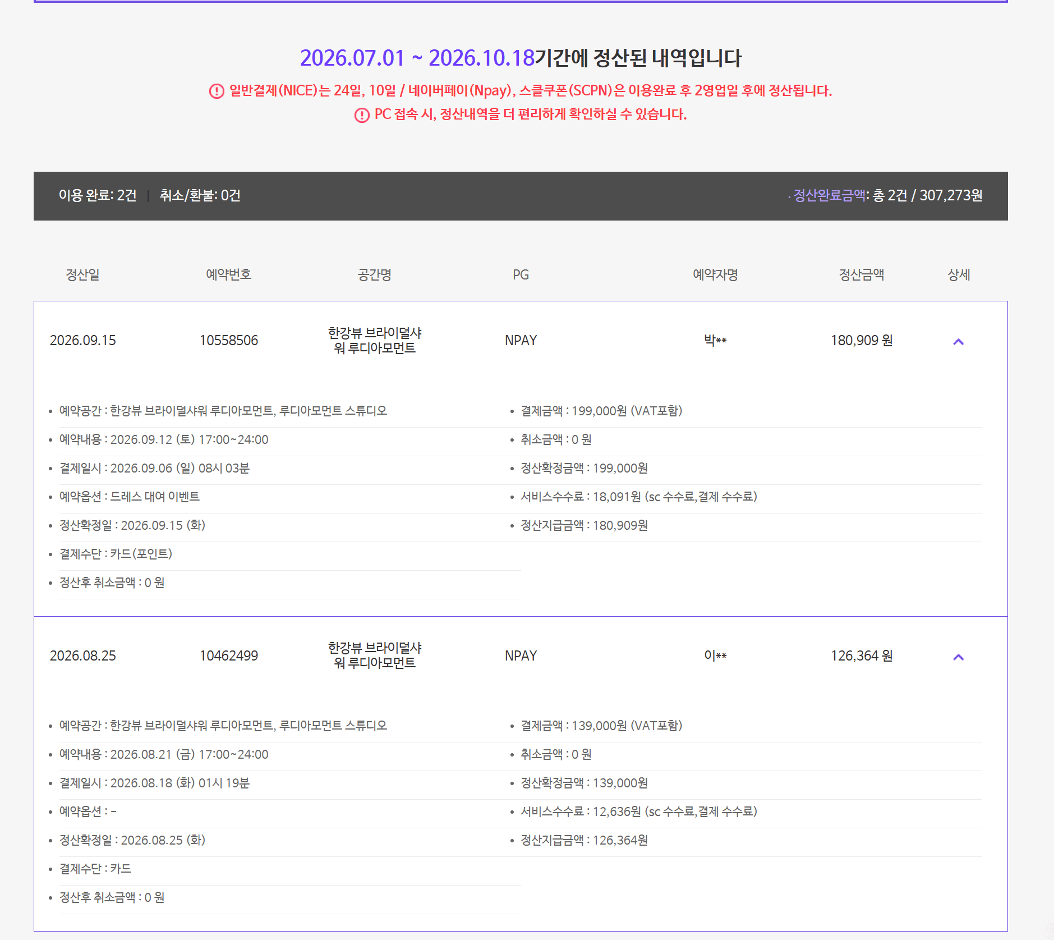Screen dimensions: 1054x940
Task: Click the 126,364 원 settlement amount
Action: [862, 656]
